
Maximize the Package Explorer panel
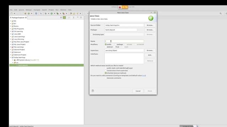[x=81, y=18]
